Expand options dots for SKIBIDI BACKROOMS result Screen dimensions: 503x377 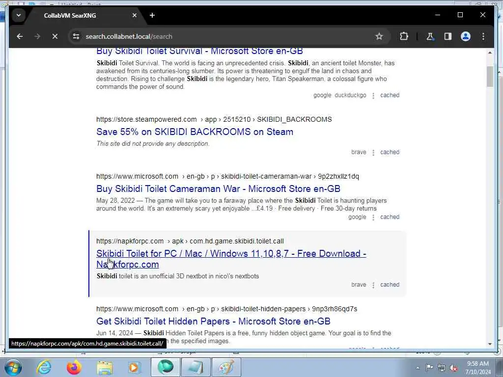[x=373, y=153]
